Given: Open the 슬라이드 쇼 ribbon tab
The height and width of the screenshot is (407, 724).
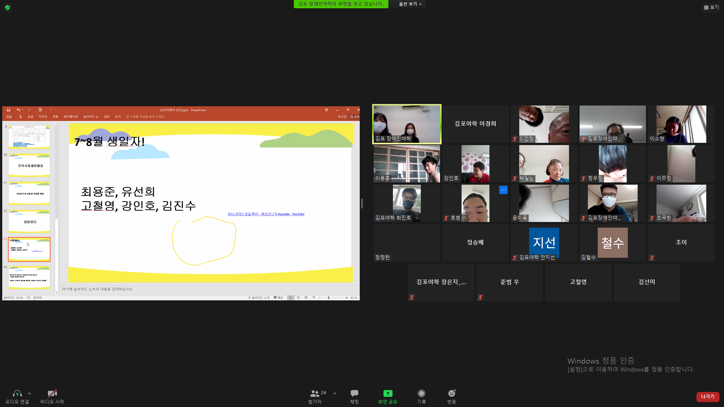Looking at the screenshot, I should point(90,117).
